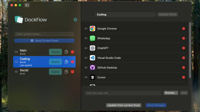The image size is (200, 112).
Task: Grab the Coding preset reorder handle
Action: tap(16, 62)
